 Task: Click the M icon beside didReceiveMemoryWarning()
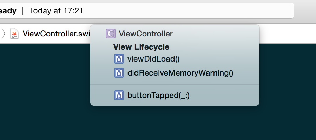[119, 73]
